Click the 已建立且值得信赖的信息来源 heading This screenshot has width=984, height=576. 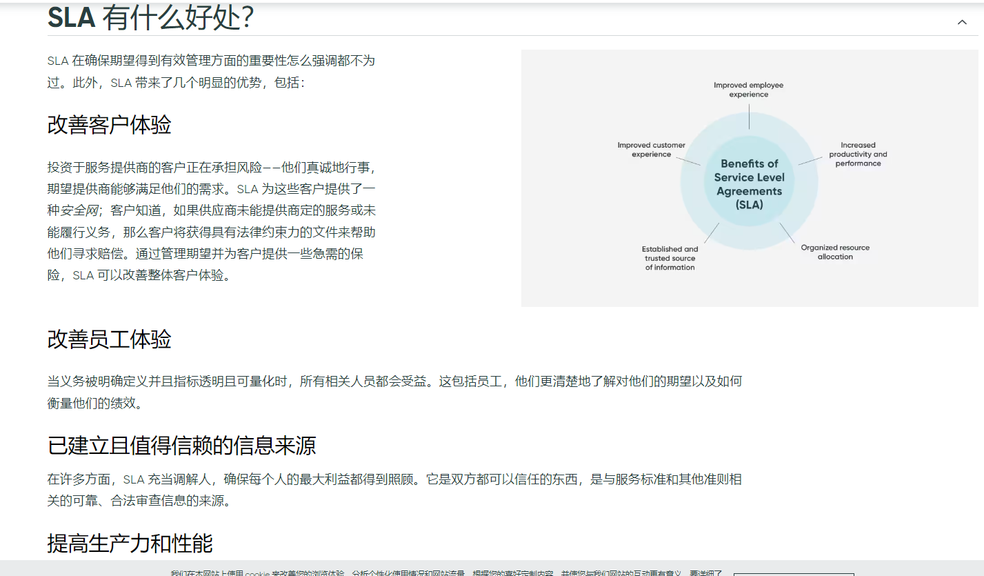181,446
